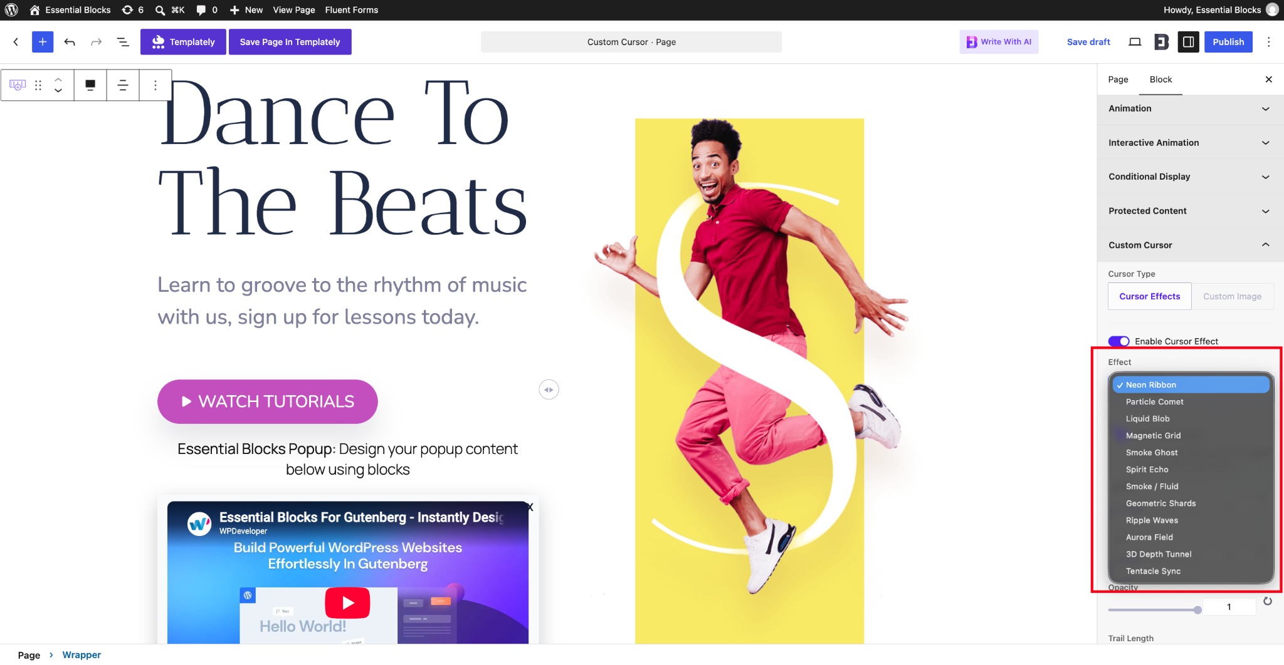Click the Wrapper block type icon
The height and width of the screenshot is (665, 1284).
tap(18, 85)
